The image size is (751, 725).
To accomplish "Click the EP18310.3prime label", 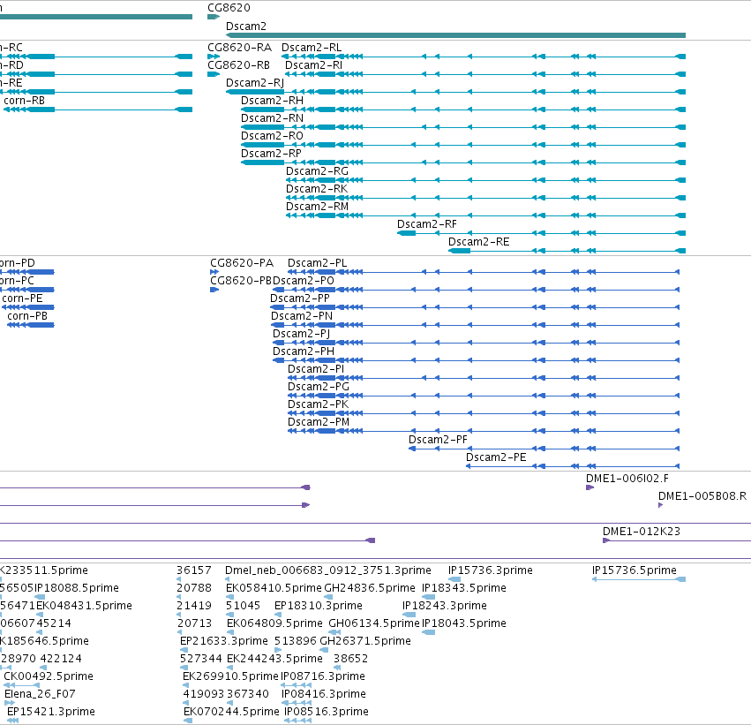I will pyautogui.click(x=318, y=606).
